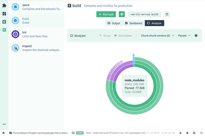205x136 pixels.
Task: Click the open-in-new-window icon next to the command
Action: pyautogui.click(x=166, y=14)
